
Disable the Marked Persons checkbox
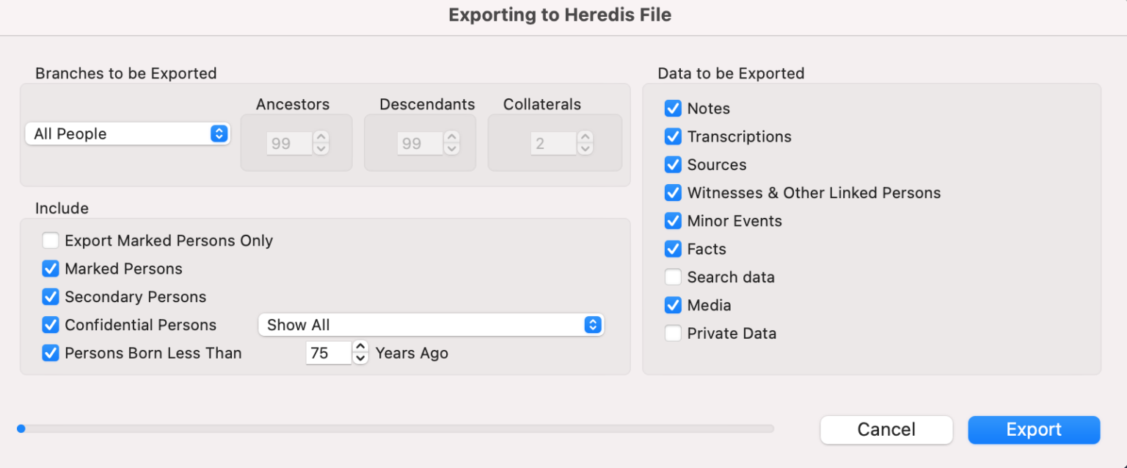[50, 268]
